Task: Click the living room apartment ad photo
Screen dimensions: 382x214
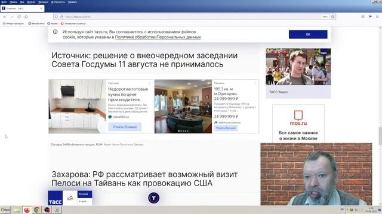Action: (183, 106)
